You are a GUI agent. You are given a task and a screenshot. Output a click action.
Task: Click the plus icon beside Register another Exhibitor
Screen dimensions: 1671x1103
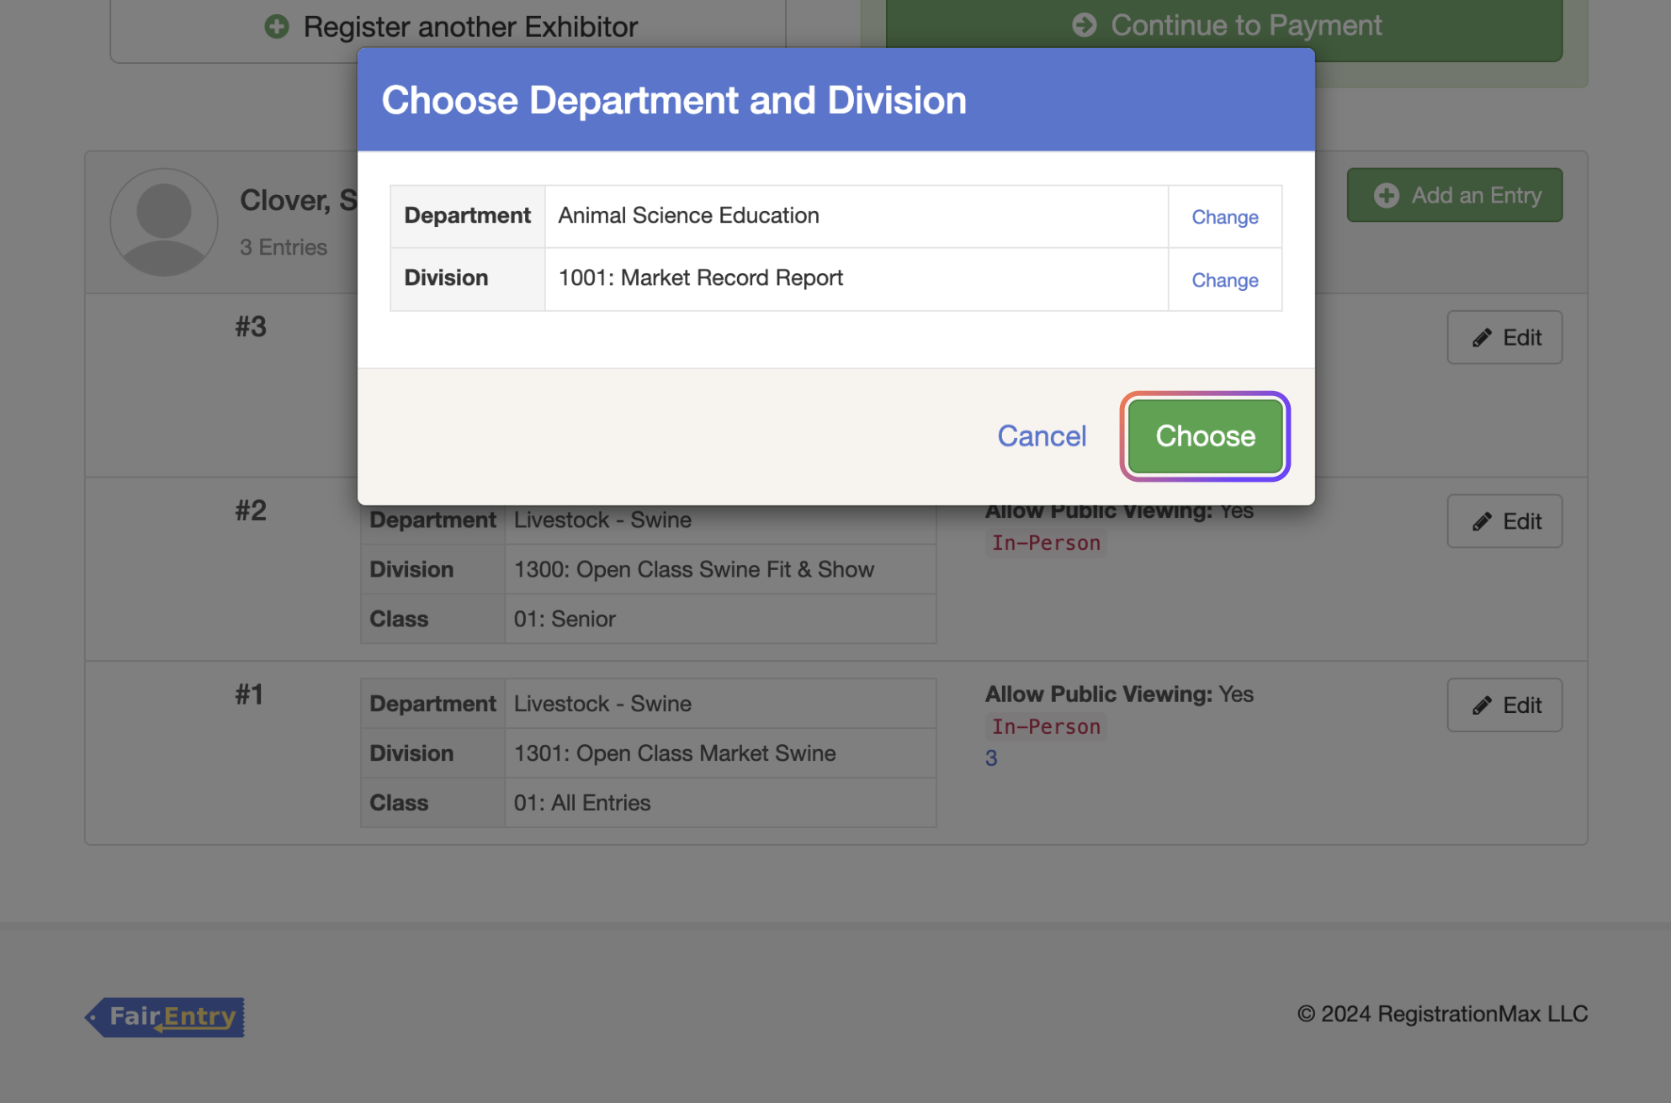click(277, 27)
